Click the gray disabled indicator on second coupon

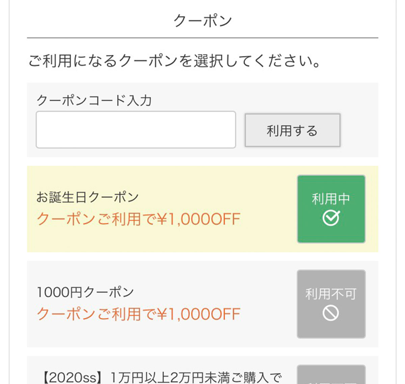[x=331, y=303]
